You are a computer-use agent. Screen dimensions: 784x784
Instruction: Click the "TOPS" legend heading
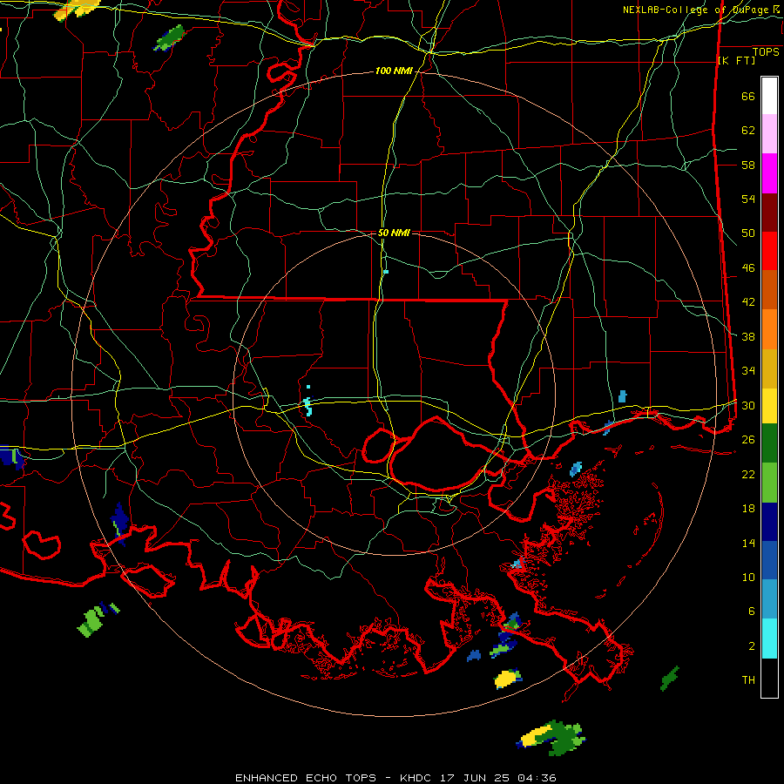pyautogui.click(x=766, y=52)
